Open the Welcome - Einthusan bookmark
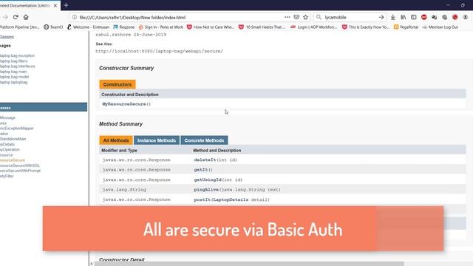Image resolution: width=473 pixels, height=266 pixels. coord(88,27)
